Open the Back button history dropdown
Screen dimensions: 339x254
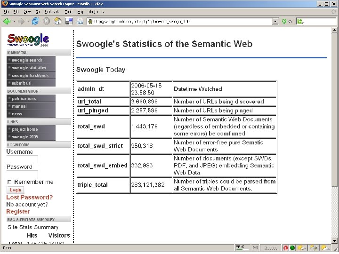coord(14,21)
